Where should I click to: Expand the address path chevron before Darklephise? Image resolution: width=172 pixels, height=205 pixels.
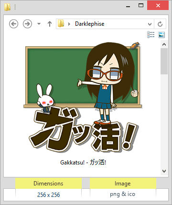pos(69,24)
